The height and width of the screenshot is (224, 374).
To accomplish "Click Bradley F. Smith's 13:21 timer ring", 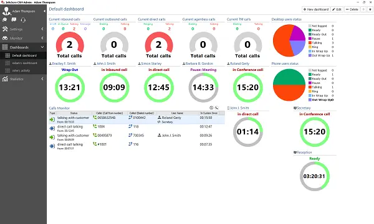I will tap(70, 87).
